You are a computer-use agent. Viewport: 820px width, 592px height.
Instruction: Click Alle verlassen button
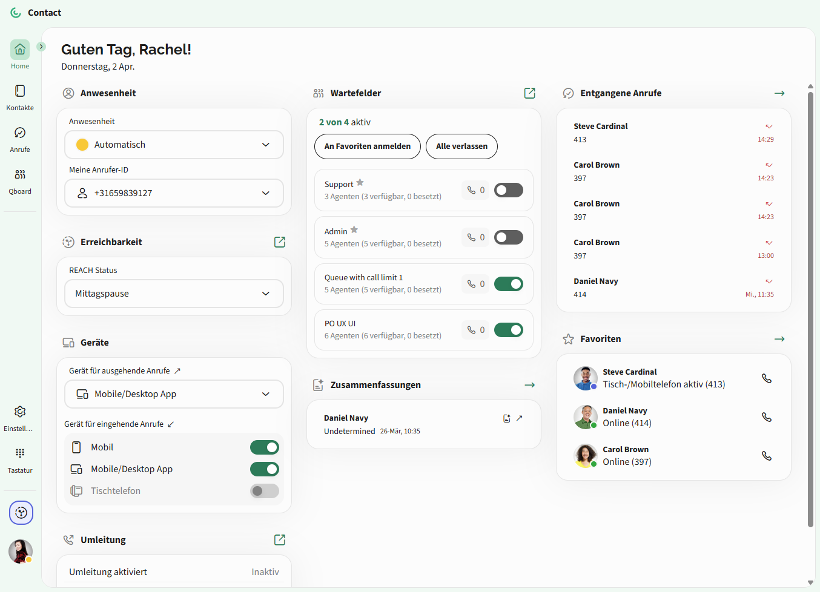461,146
